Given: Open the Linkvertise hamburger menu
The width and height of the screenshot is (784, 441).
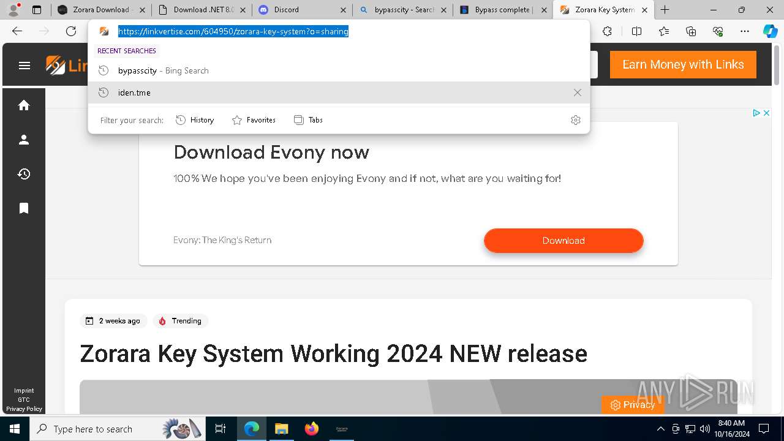Looking at the screenshot, I should tap(24, 65).
